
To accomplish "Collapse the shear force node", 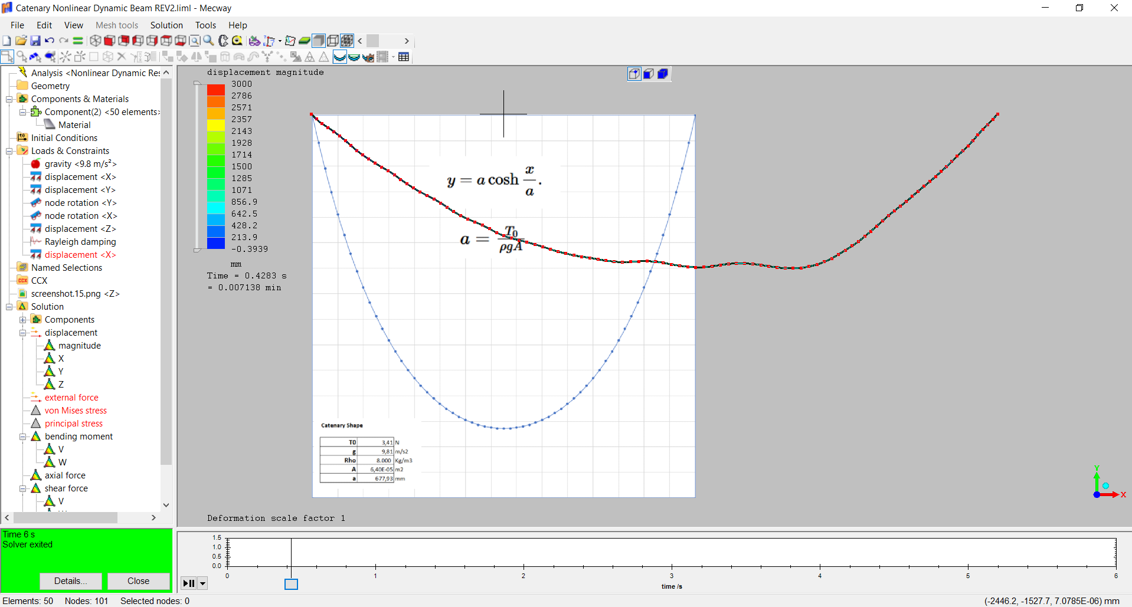I will tap(22, 488).
